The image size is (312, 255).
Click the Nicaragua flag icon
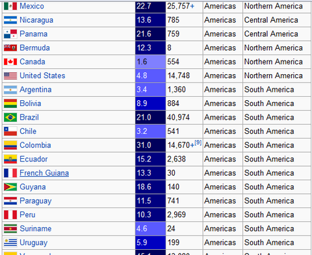point(10,20)
